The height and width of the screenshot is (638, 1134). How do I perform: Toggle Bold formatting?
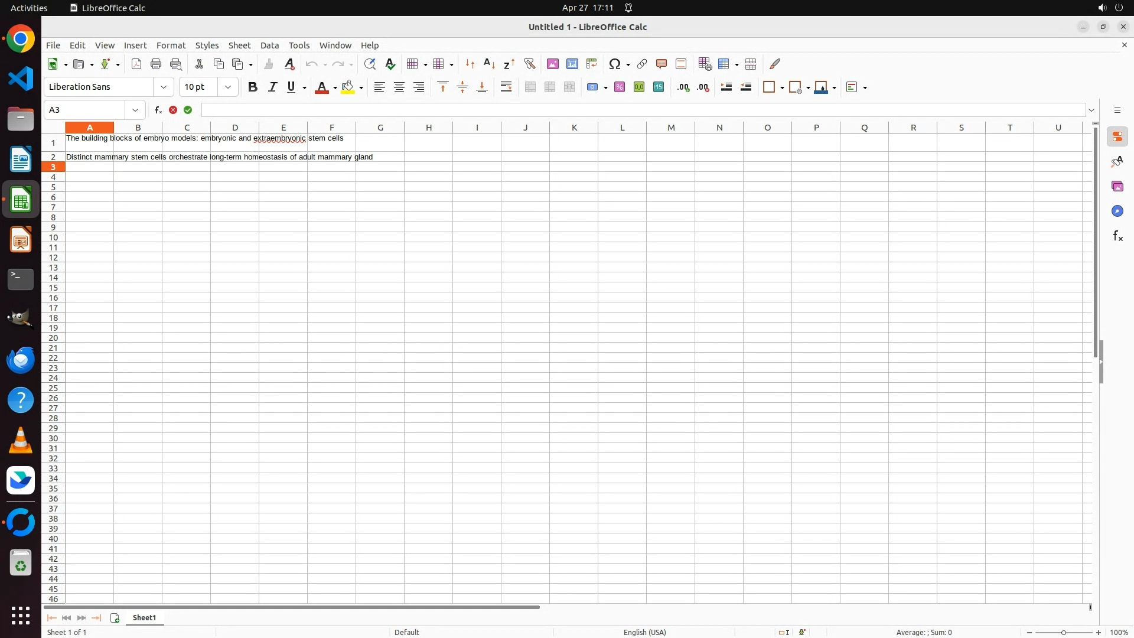coord(253,87)
